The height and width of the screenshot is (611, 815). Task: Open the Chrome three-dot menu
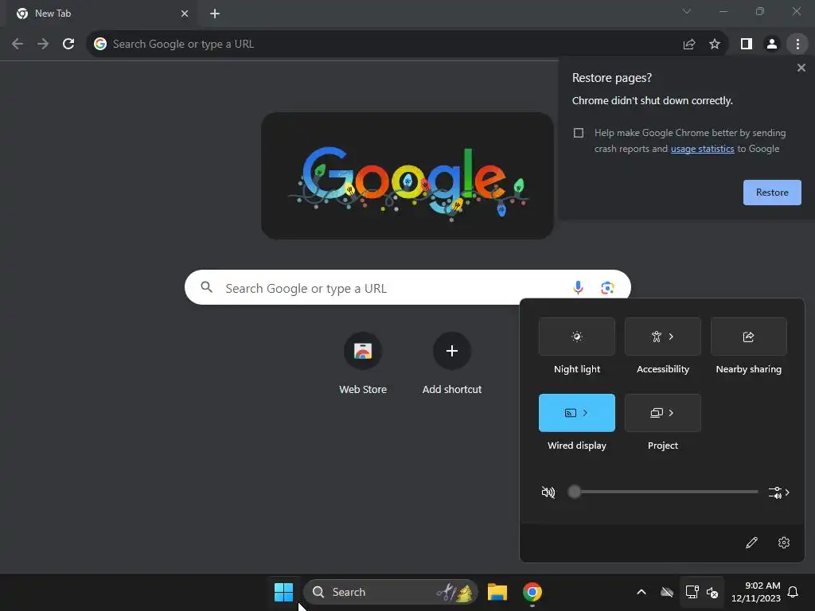pos(797,45)
